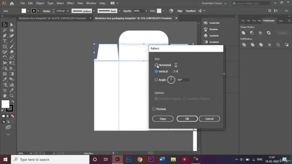Set fill mode to Gradient icon
This screenshot has height=164, width=292.
(x=8, y=116)
